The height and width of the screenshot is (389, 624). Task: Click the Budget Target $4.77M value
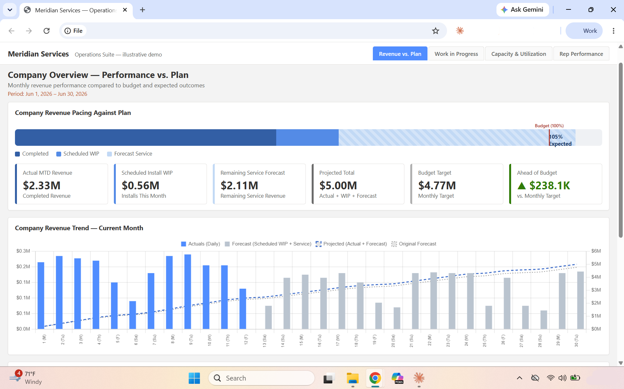(x=437, y=185)
